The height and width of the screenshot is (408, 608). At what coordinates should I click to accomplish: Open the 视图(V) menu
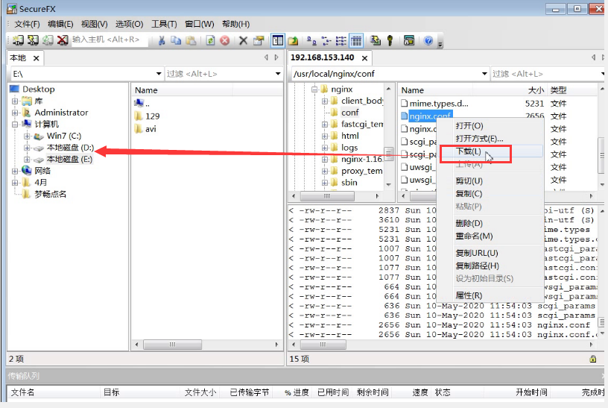coord(94,24)
